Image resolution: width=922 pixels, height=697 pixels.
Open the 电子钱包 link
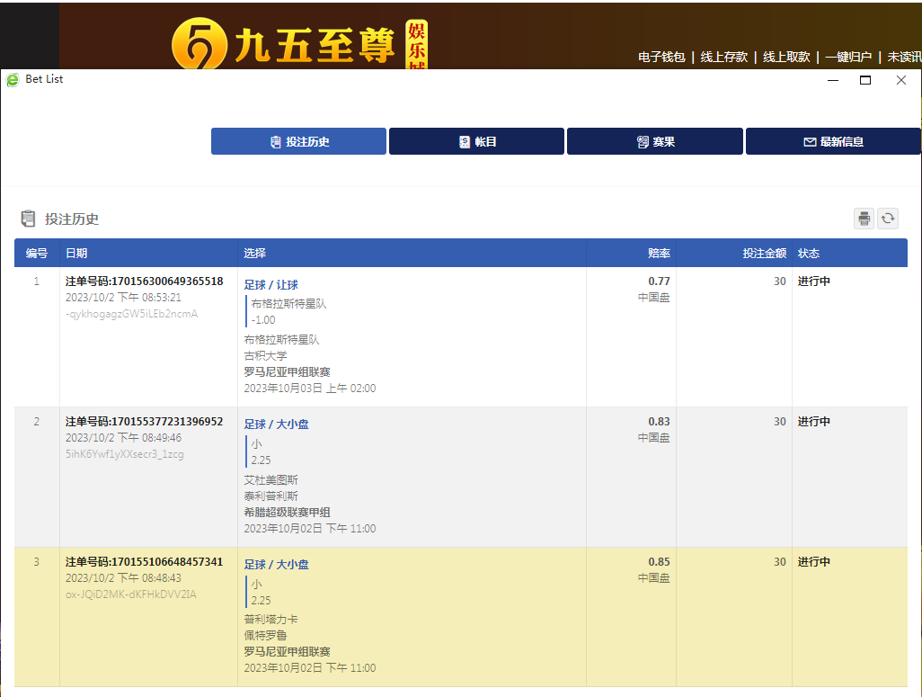tap(661, 57)
